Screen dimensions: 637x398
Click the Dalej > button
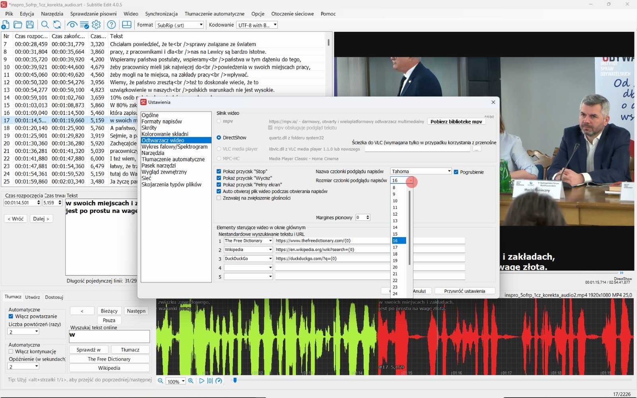41,219
